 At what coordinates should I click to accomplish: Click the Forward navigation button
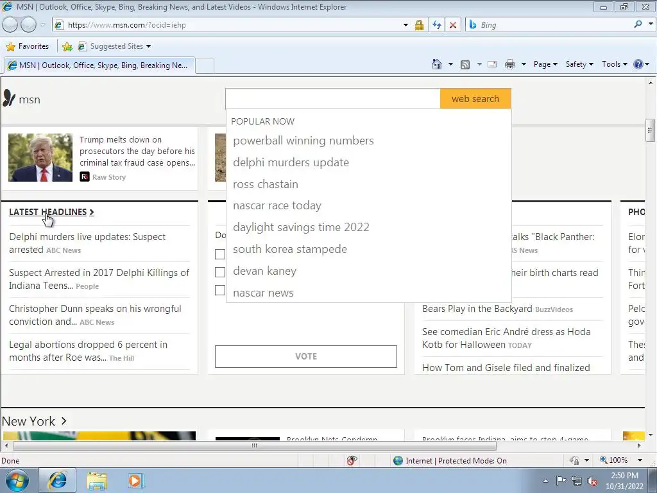[x=28, y=25]
